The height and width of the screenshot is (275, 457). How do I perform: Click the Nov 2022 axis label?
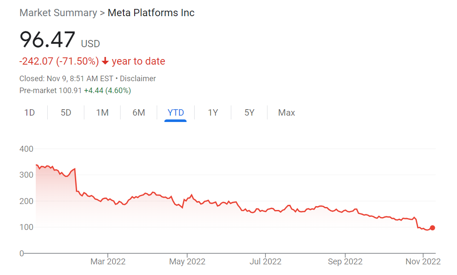click(x=423, y=261)
